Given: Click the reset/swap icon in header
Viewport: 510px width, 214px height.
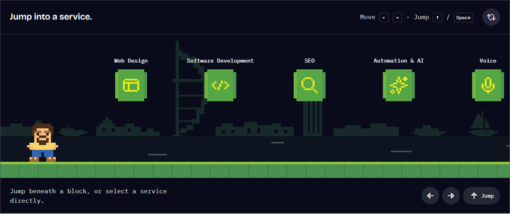Looking at the screenshot, I should [491, 17].
